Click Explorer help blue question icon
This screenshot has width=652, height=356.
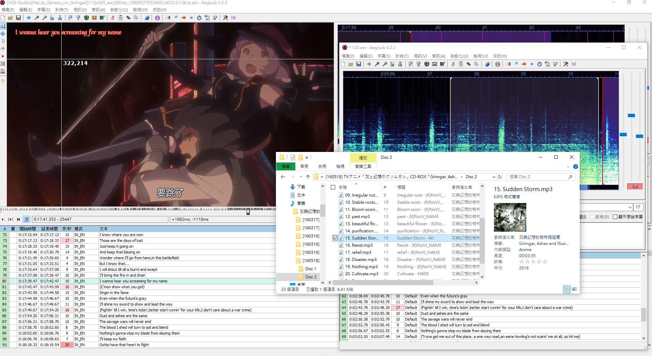click(575, 167)
